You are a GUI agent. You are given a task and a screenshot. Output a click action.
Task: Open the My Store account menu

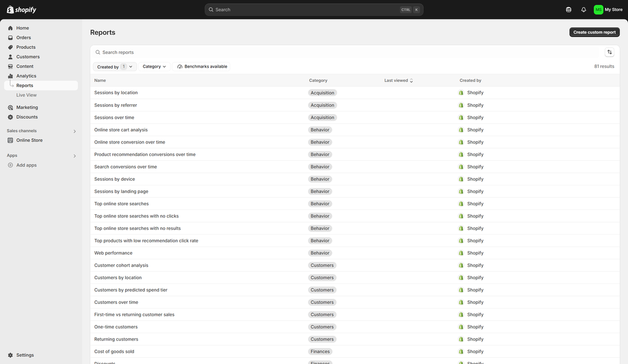(608, 9)
